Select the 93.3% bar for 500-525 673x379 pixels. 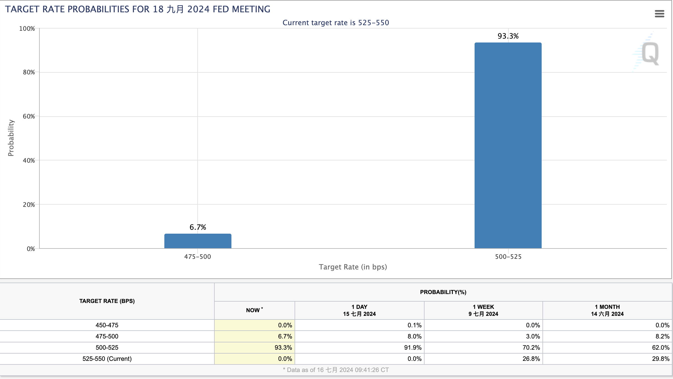[x=508, y=145]
